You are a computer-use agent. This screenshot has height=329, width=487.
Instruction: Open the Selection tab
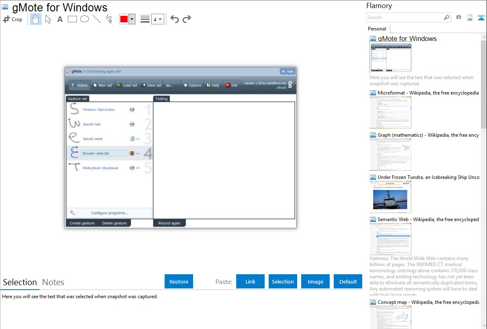click(x=20, y=282)
